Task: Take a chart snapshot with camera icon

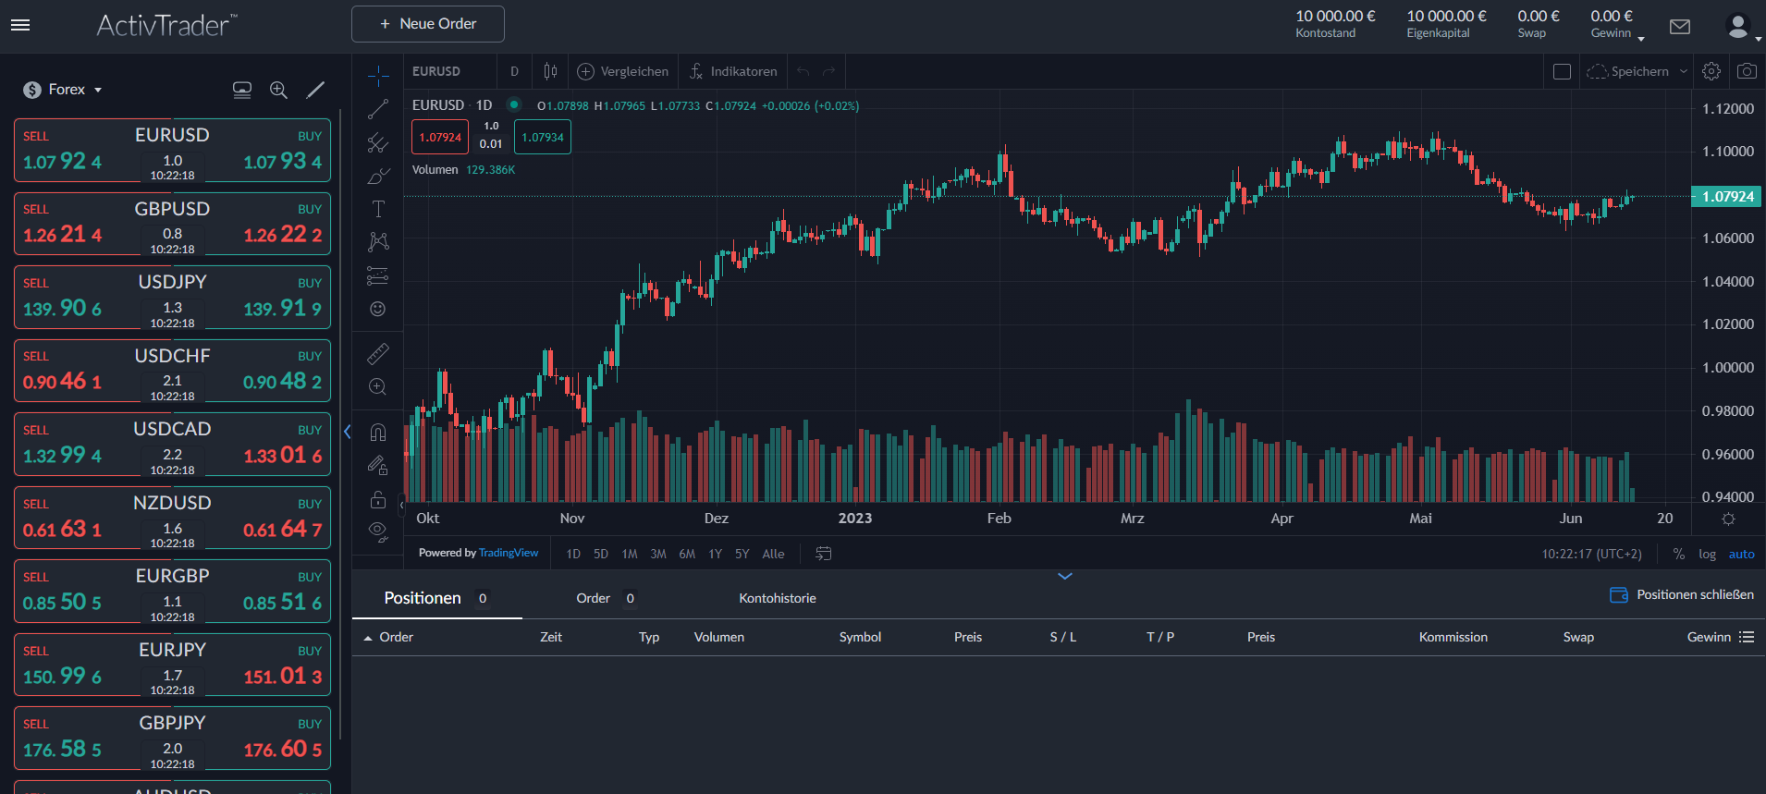Action: point(1747,71)
